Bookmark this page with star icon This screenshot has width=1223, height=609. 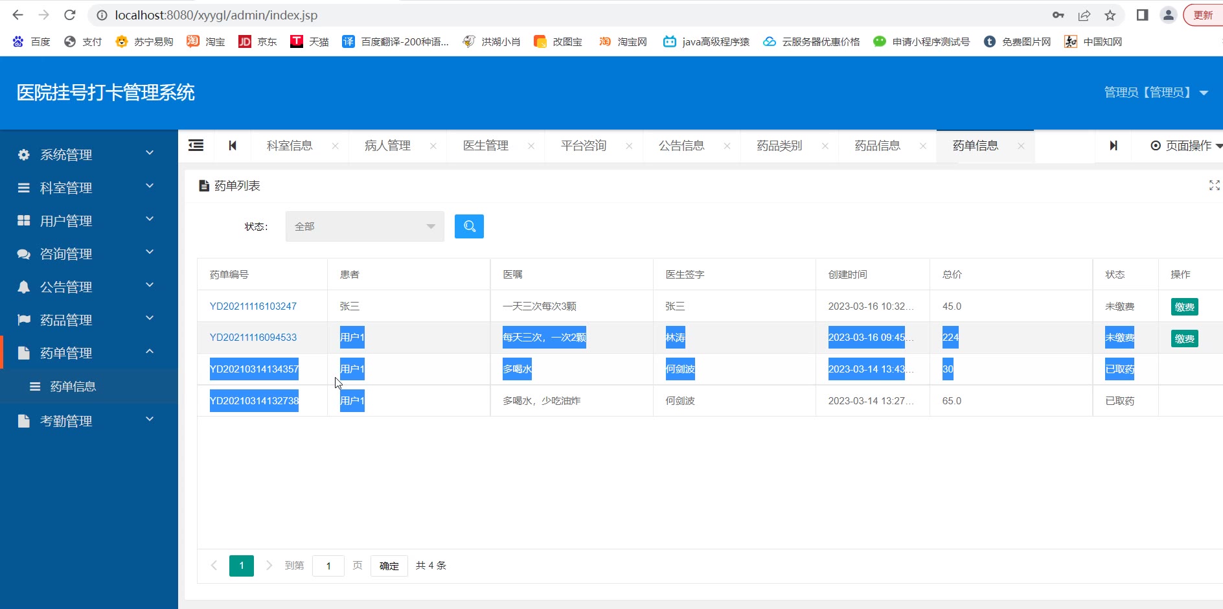click(1110, 15)
